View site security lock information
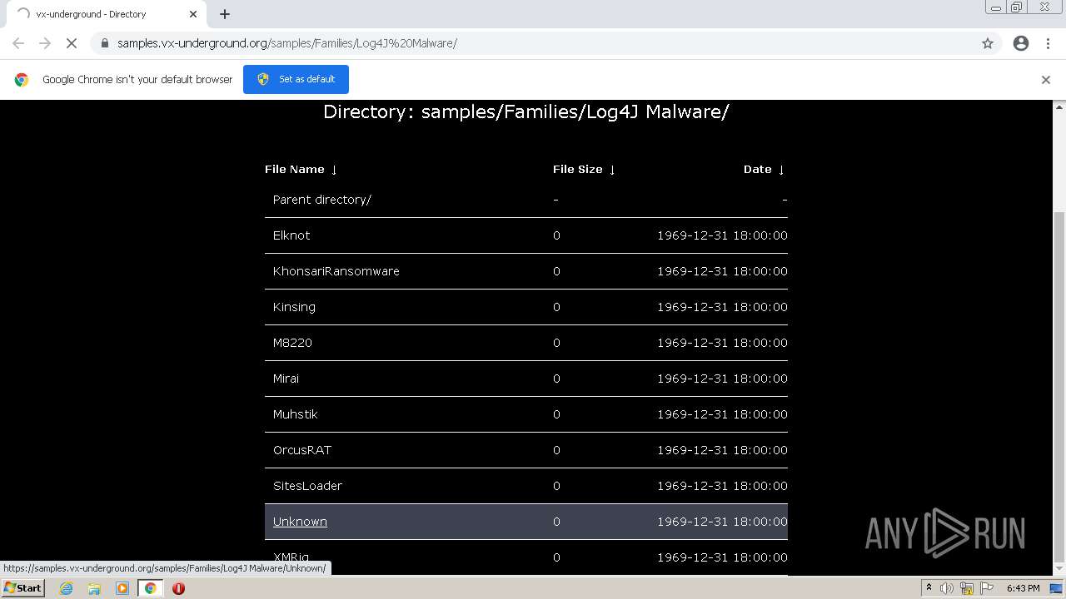 104,43
